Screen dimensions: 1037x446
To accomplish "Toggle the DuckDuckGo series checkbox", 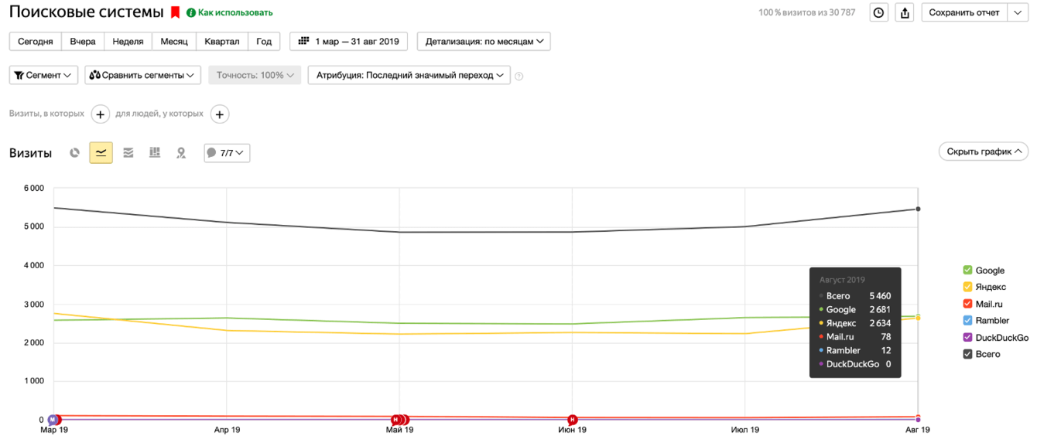I will click(967, 337).
